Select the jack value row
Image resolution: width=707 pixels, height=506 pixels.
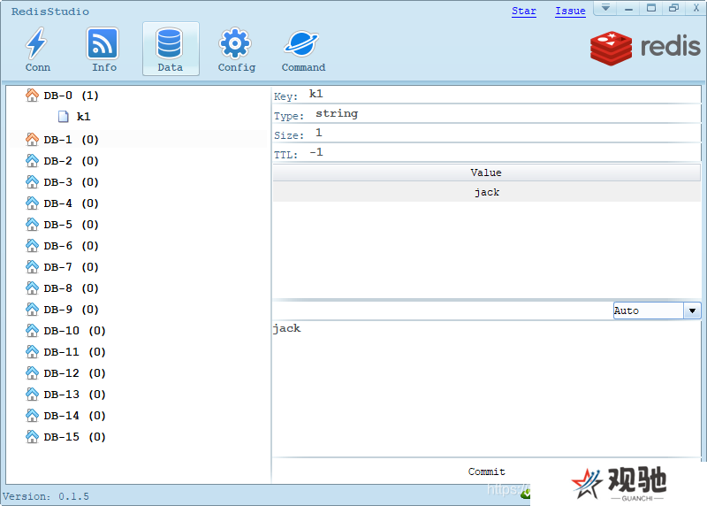(x=487, y=192)
